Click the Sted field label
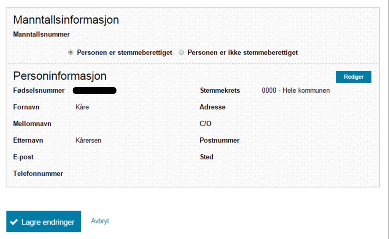 207,157
